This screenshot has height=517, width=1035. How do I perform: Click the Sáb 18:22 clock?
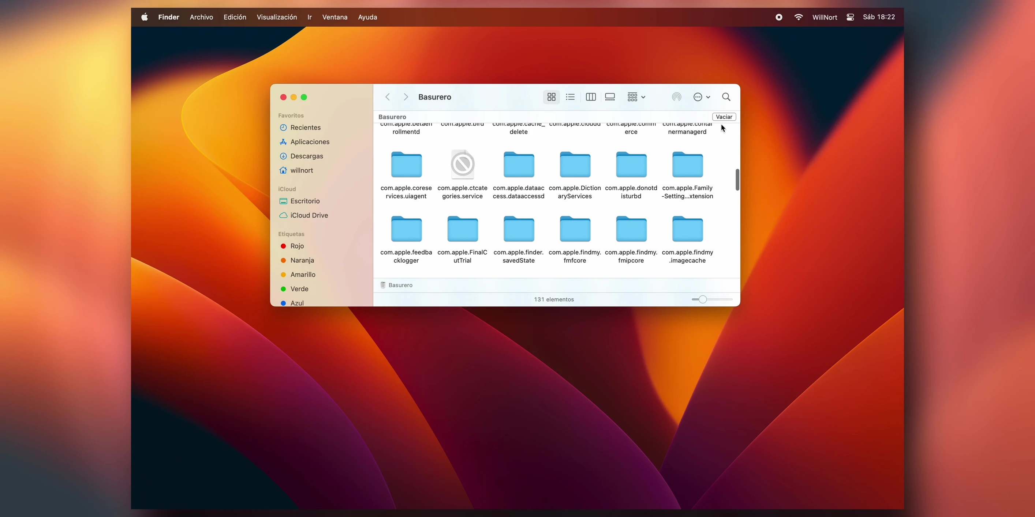click(x=879, y=17)
